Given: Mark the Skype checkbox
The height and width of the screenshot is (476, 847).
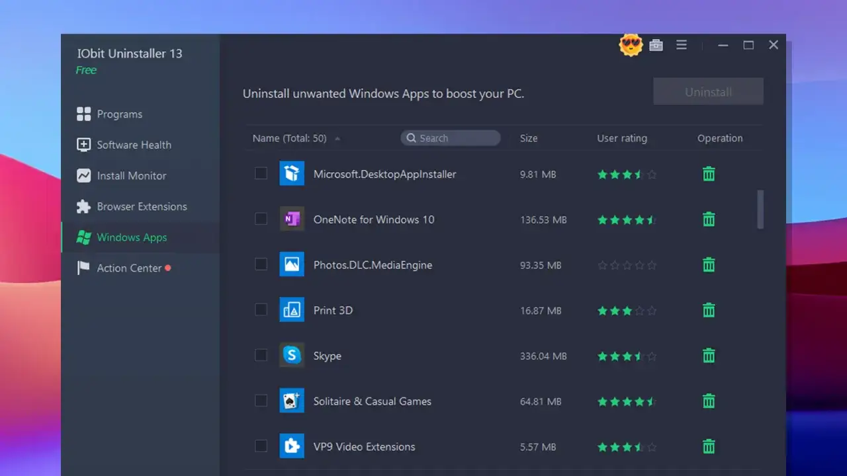Looking at the screenshot, I should point(261,355).
